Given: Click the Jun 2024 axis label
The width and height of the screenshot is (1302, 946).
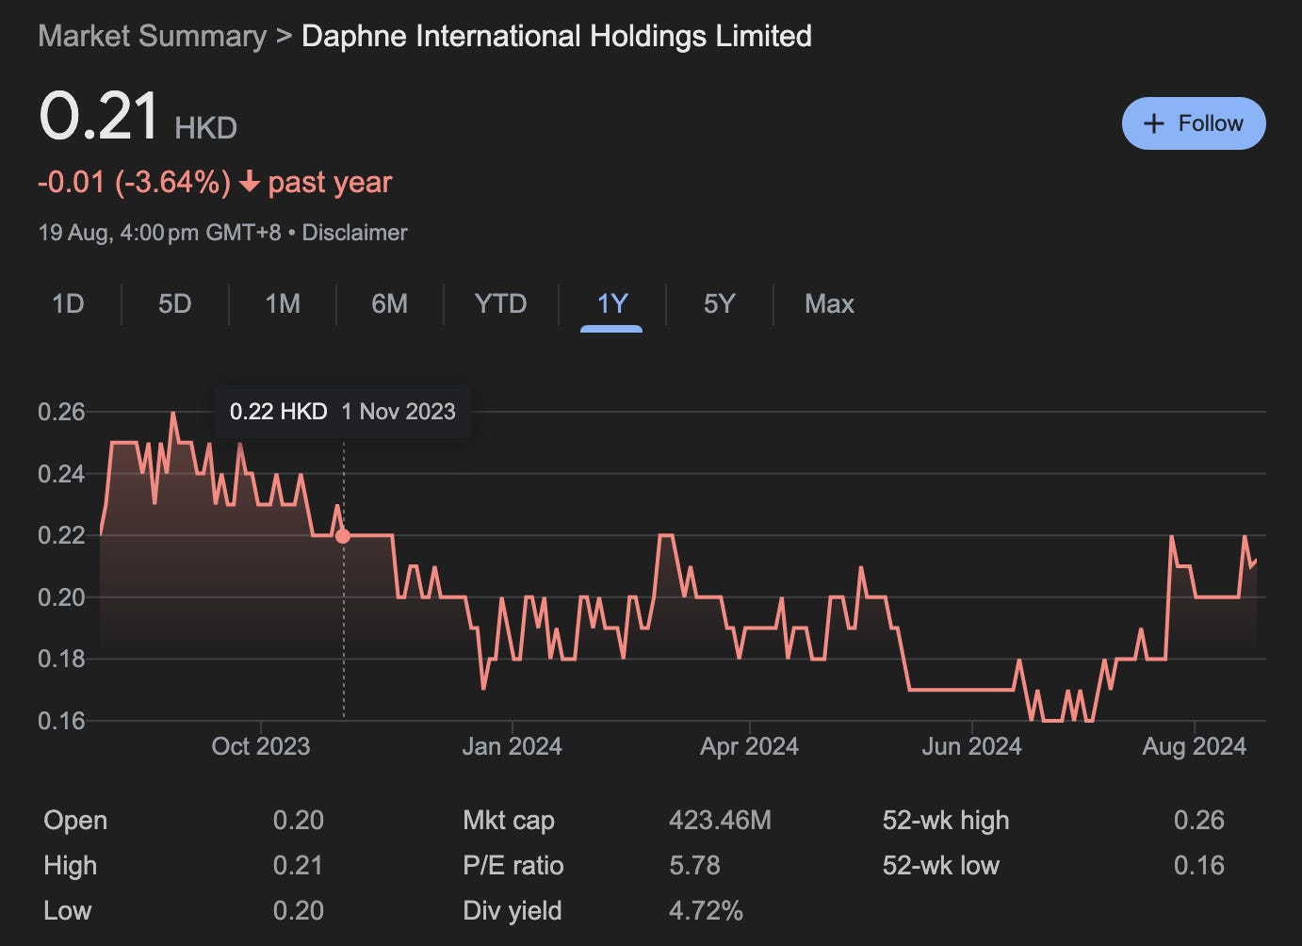Looking at the screenshot, I should click(x=971, y=746).
